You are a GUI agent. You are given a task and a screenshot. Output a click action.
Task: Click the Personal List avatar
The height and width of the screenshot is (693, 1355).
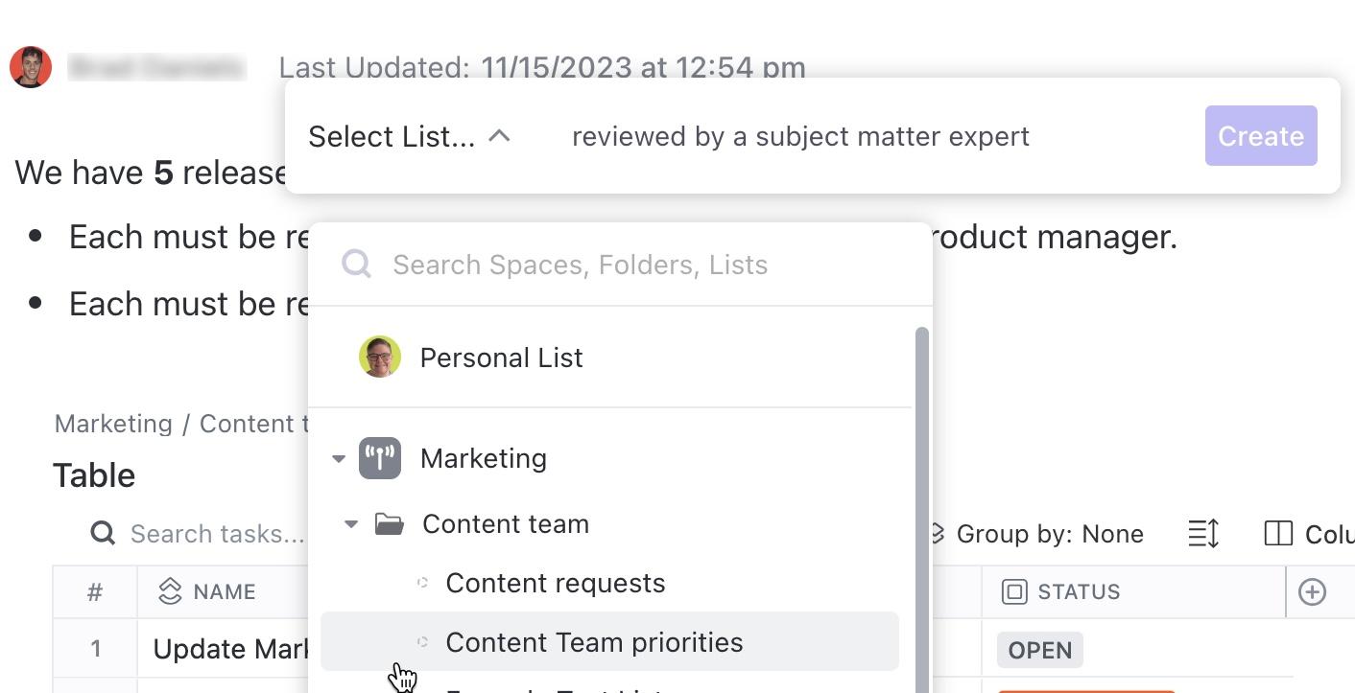[x=380, y=358]
